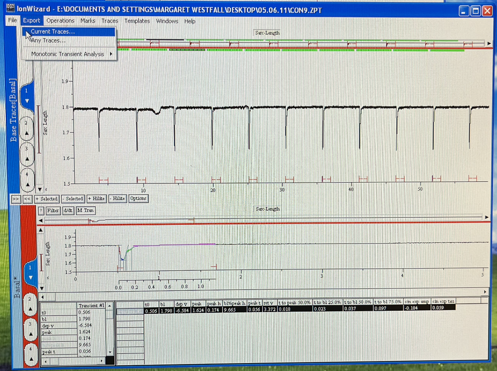The height and width of the screenshot is (371, 497).
Task: Click the t0 value cell 0.506 in table
Action: pos(151,311)
